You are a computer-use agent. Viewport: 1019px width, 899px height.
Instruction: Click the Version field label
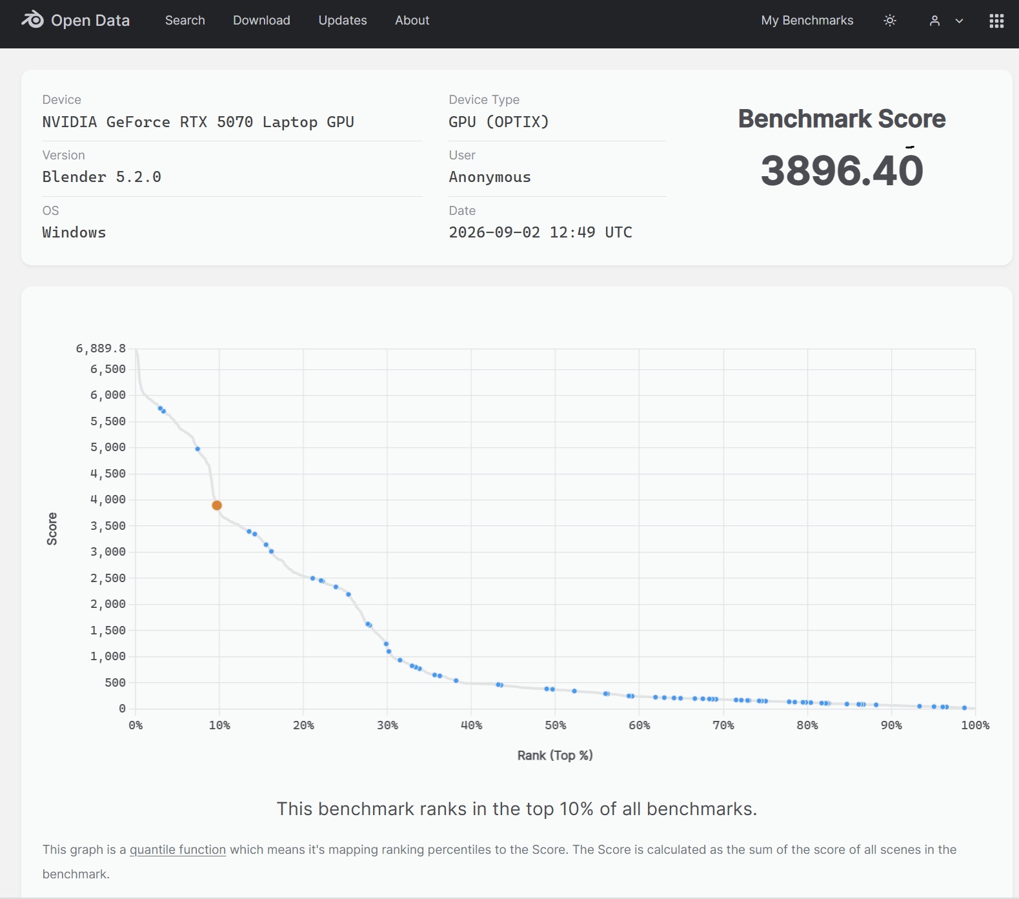pos(64,155)
